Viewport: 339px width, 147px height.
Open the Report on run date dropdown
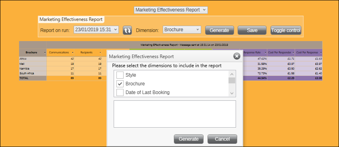[x=96, y=30]
